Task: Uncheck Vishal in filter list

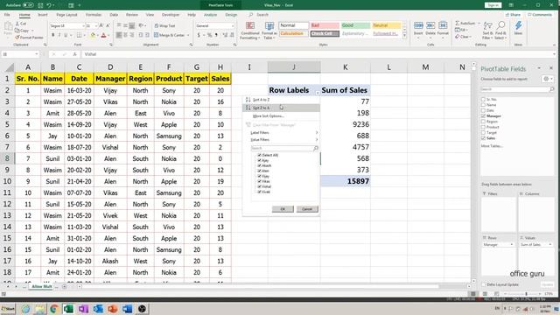Action: 260,186
